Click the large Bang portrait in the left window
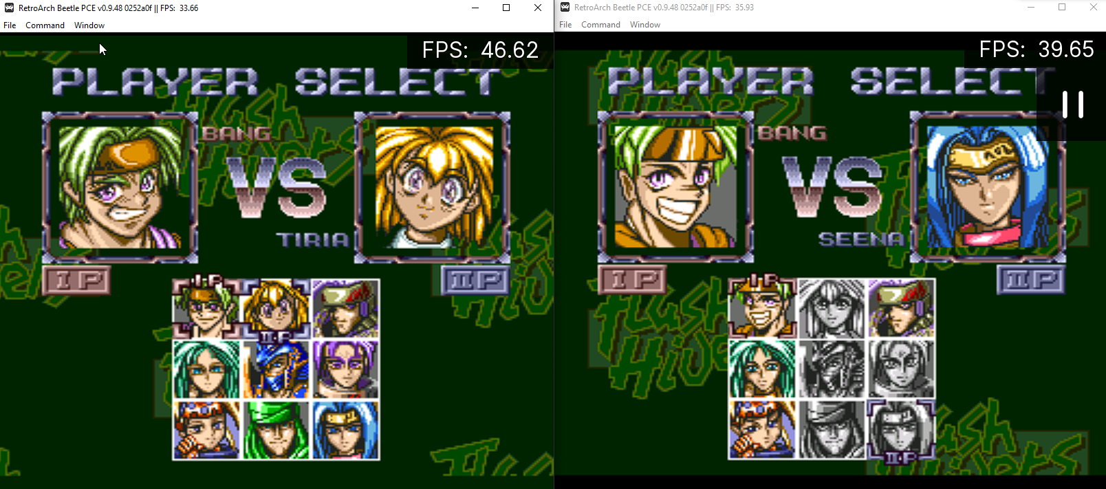This screenshot has height=489, width=1106. (120, 187)
